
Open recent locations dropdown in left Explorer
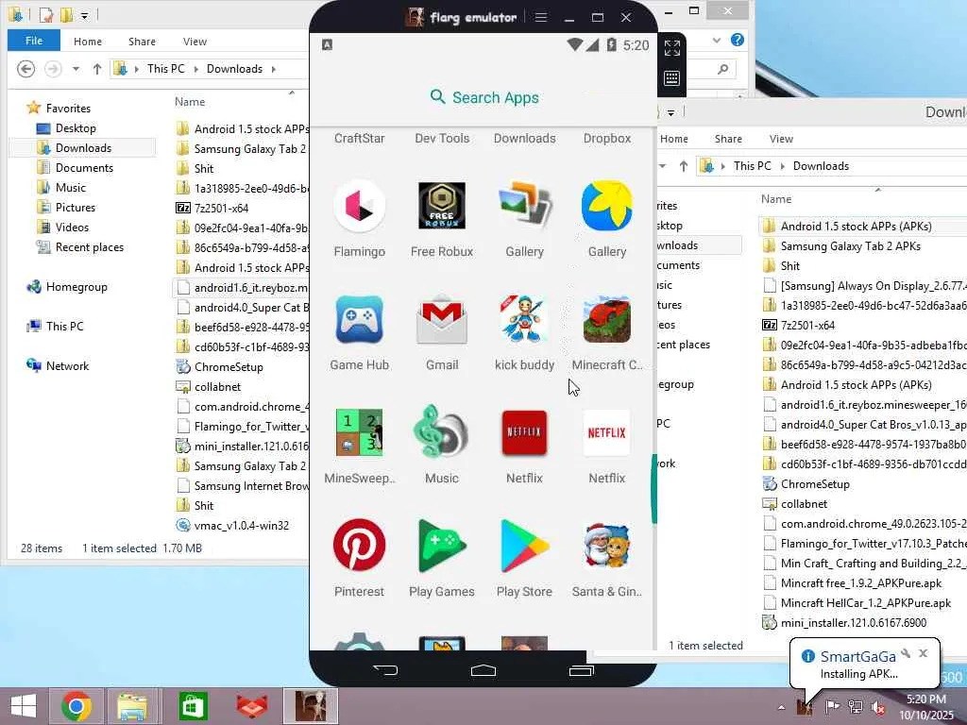[x=76, y=69]
